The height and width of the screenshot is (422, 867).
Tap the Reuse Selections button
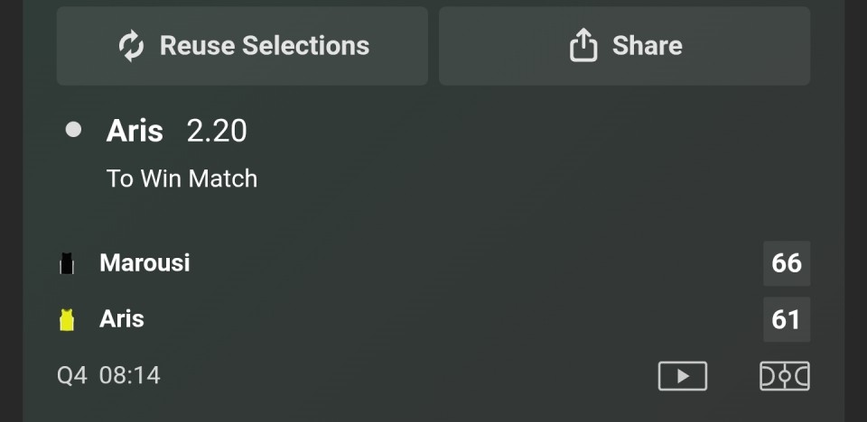click(x=242, y=46)
